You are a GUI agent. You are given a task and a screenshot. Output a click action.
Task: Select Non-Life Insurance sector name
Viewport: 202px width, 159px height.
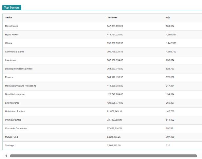pos(15,94)
